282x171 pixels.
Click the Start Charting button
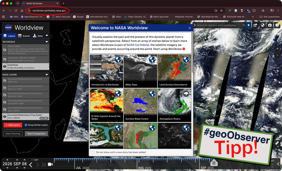pos(13,134)
